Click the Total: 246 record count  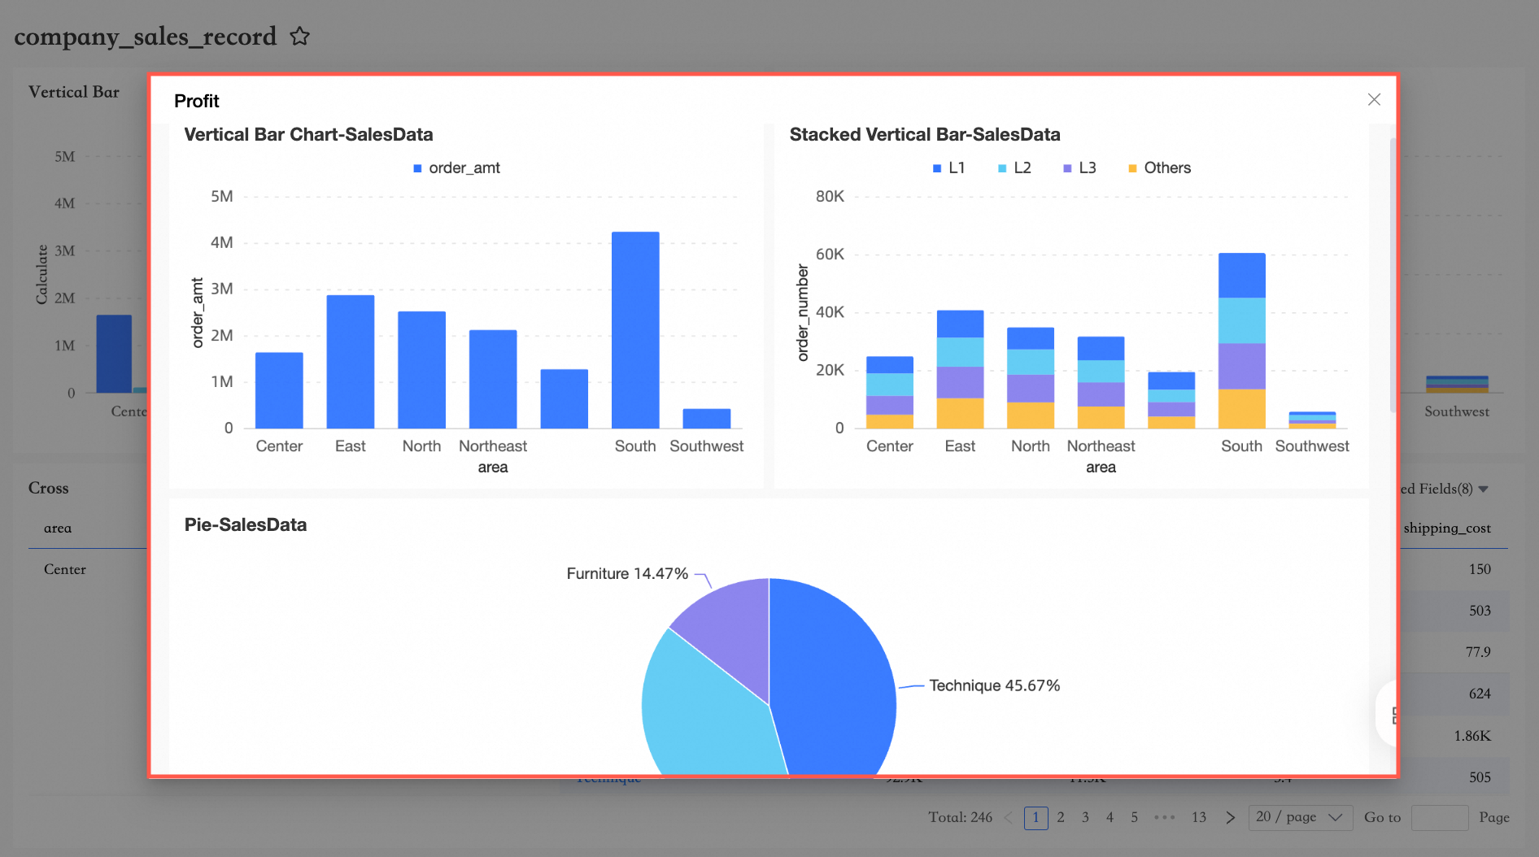(961, 817)
